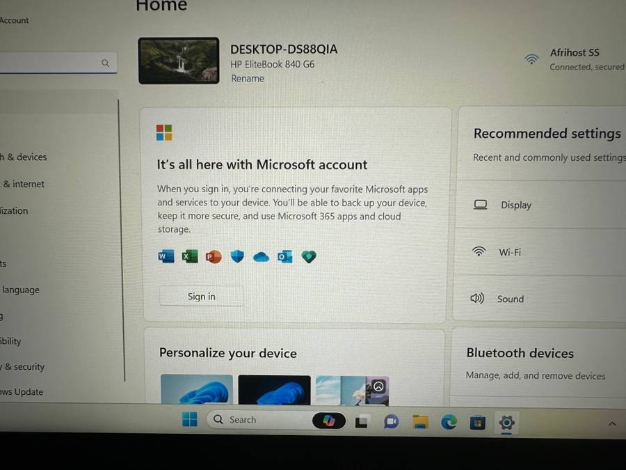Click the Rename link under device name
This screenshot has height=470, width=626.
pos(248,79)
